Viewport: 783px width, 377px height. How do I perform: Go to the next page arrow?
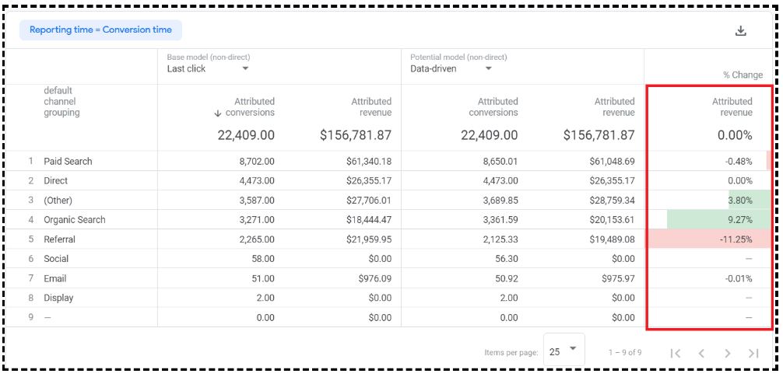(x=727, y=353)
